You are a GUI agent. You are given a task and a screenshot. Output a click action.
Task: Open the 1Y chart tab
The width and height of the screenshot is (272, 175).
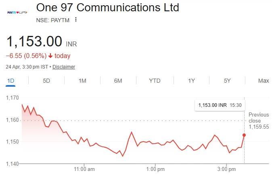(191, 81)
